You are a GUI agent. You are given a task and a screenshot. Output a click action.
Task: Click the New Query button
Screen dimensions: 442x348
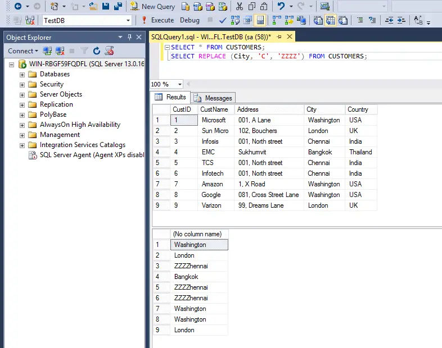click(x=152, y=6)
